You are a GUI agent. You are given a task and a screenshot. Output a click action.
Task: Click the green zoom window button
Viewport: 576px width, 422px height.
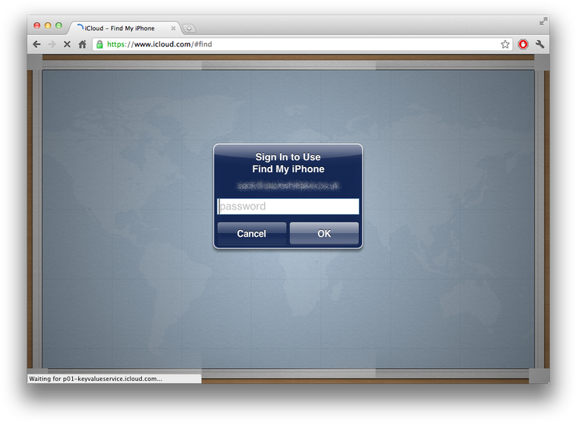click(x=58, y=25)
